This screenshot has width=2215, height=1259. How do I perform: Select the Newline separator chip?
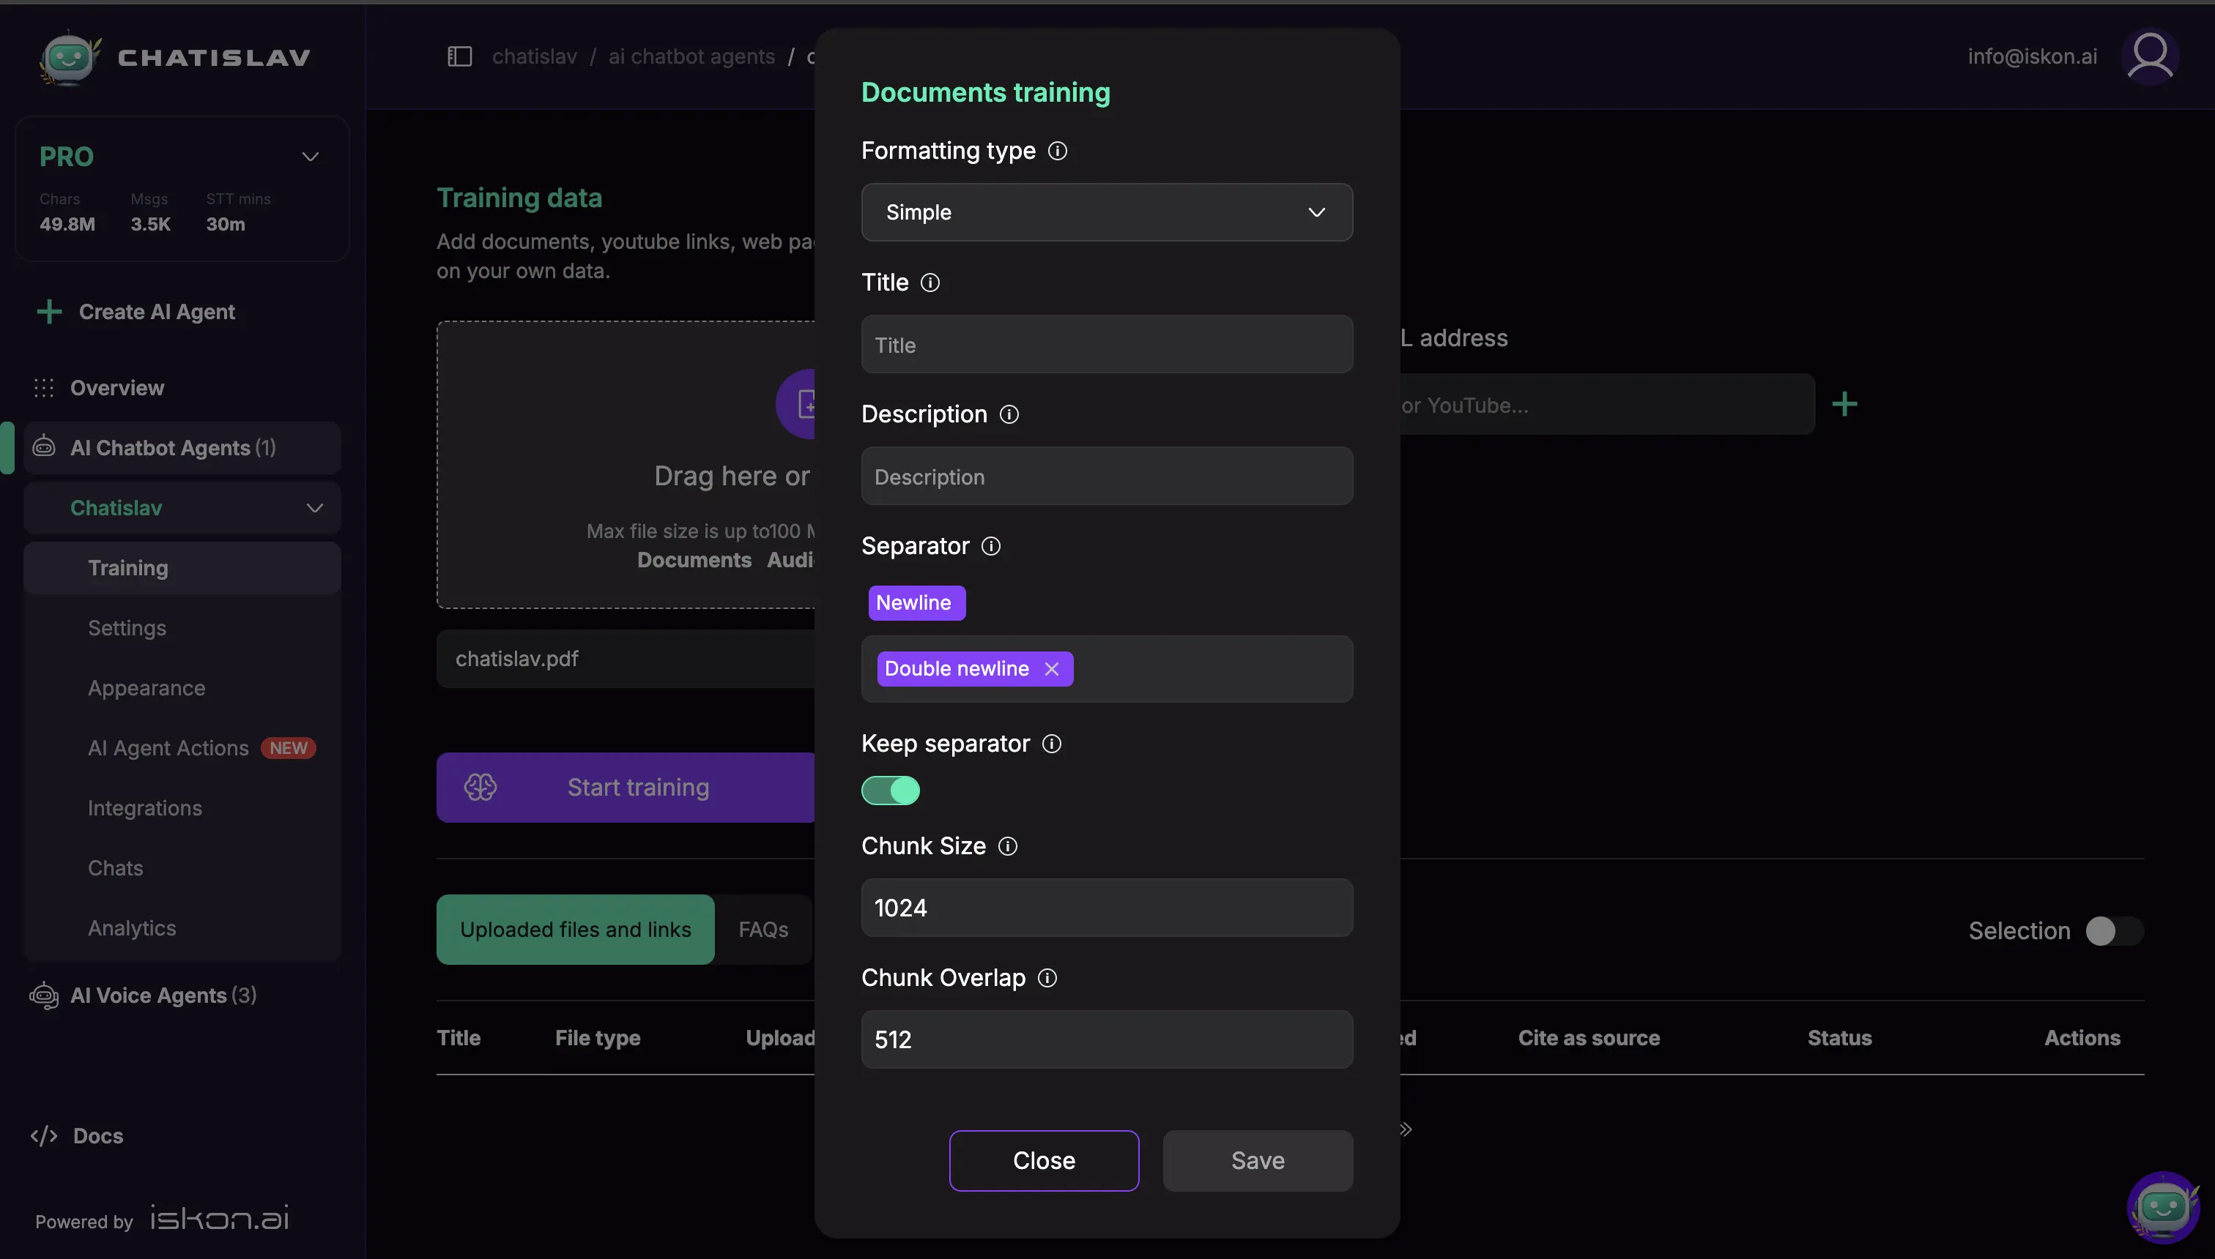coord(916,602)
